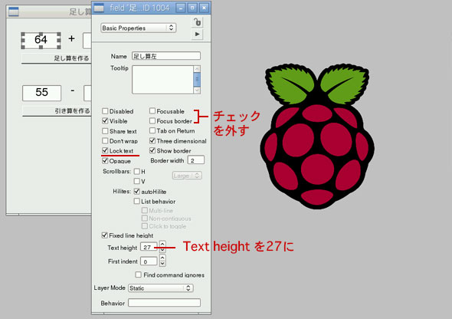The width and height of the screenshot is (452, 319).
Task: Decrease First indent with down stepper
Action: click(x=162, y=263)
